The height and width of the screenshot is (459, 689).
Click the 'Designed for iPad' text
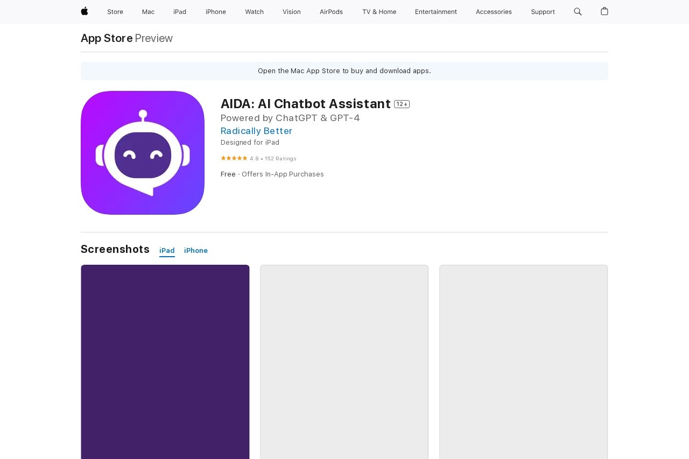tap(250, 143)
